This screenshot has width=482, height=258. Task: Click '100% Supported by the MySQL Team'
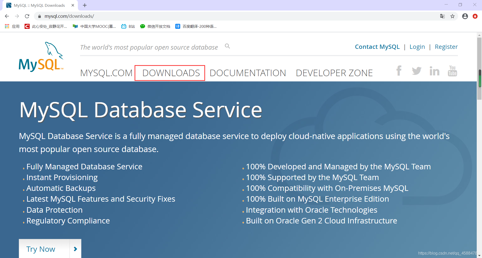pos(312,177)
